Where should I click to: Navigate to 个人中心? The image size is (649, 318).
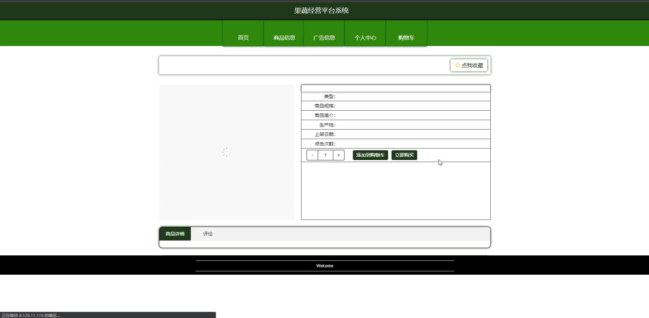(x=365, y=38)
